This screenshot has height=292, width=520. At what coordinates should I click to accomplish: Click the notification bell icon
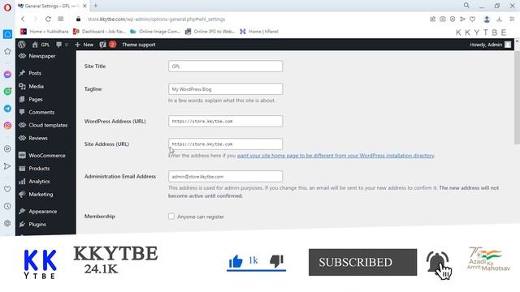438,263
